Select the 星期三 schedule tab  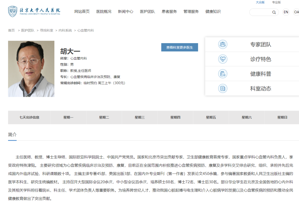click(140, 118)
